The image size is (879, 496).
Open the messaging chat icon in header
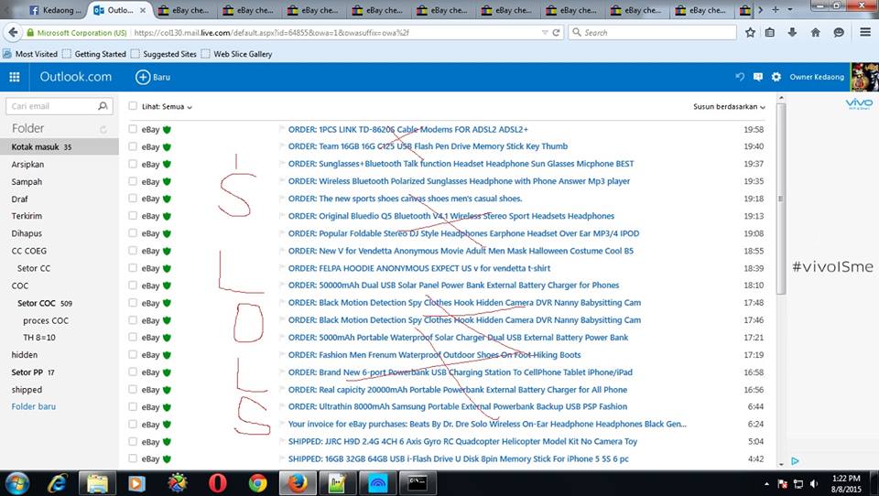click(x=758, y=77)
